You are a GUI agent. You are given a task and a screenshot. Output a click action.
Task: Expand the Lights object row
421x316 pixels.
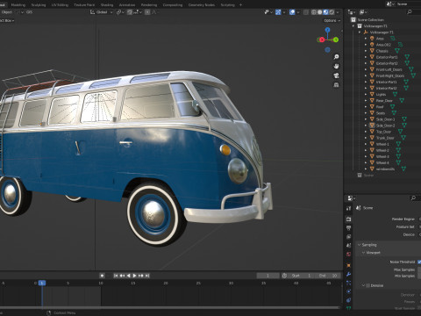click(366, 94)
